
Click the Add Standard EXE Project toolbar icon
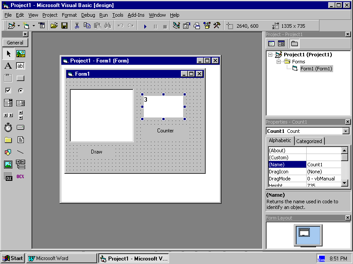coord(11,26)
